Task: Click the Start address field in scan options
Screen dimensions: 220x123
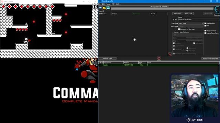Action: tap(190, 38)
